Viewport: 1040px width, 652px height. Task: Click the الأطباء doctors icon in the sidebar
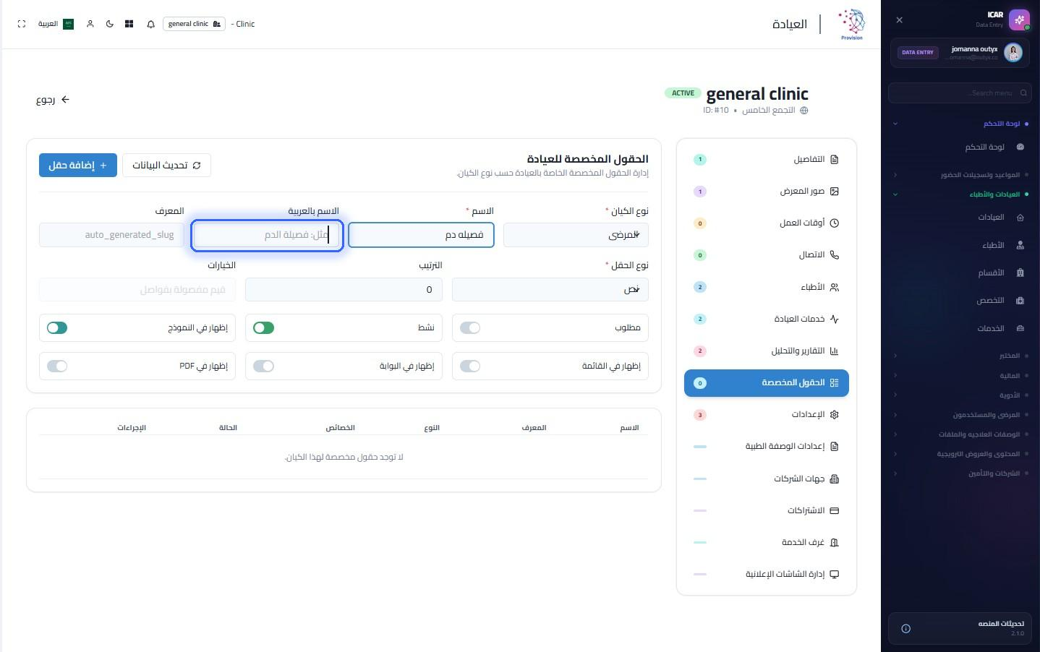point(1020,245)
